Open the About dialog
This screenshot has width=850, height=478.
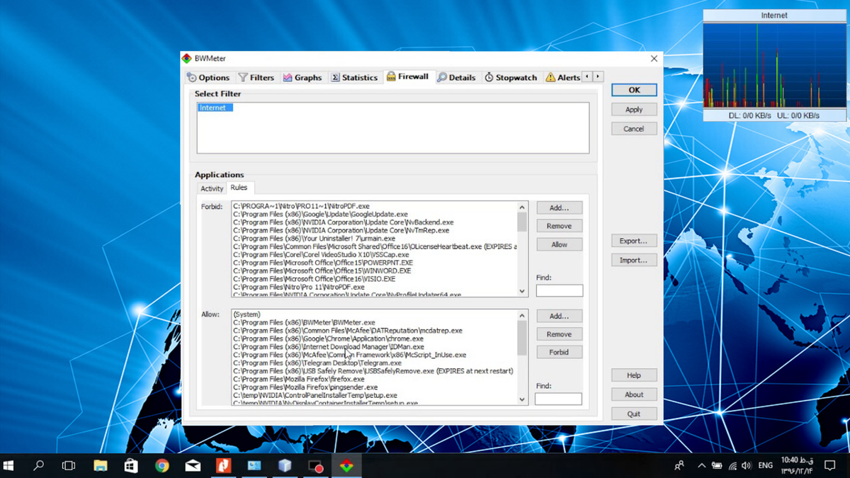click(634, 394)
